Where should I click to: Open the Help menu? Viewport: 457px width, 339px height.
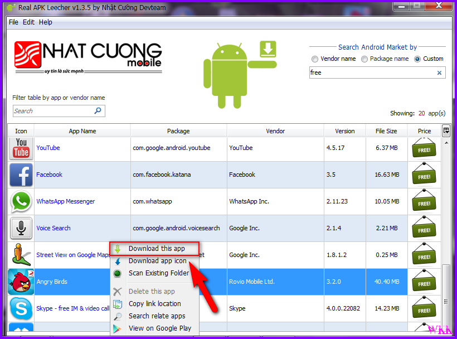click(x=46, y=22)
